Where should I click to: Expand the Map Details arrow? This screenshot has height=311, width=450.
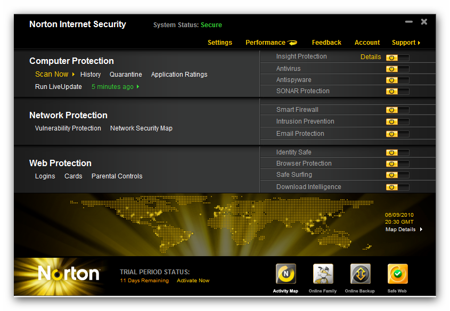click(x=421, y=230)
